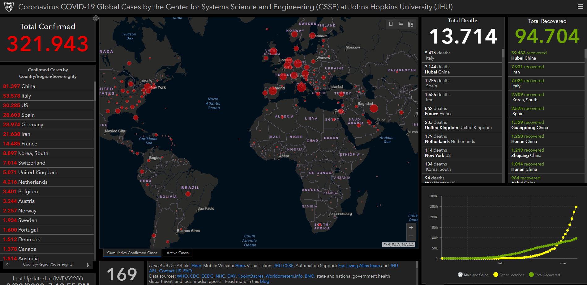This screenshot has width=587, height=285.
Task: Select Spain in the confirmed cases list
Action: pyautogui.click(x=47, y=115)
